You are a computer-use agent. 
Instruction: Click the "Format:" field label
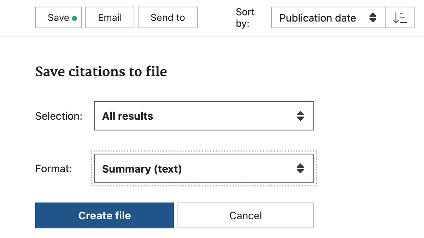pos(54,169)
